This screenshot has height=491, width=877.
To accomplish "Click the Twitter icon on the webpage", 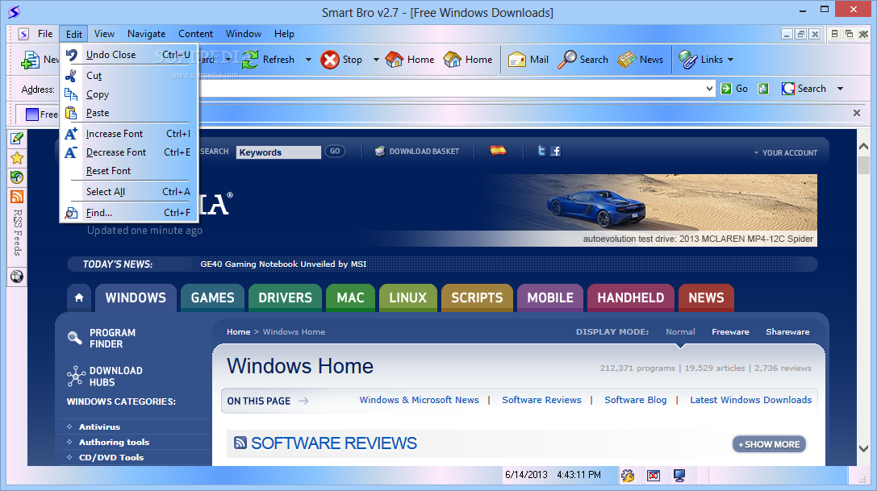I will pos(541,151).
